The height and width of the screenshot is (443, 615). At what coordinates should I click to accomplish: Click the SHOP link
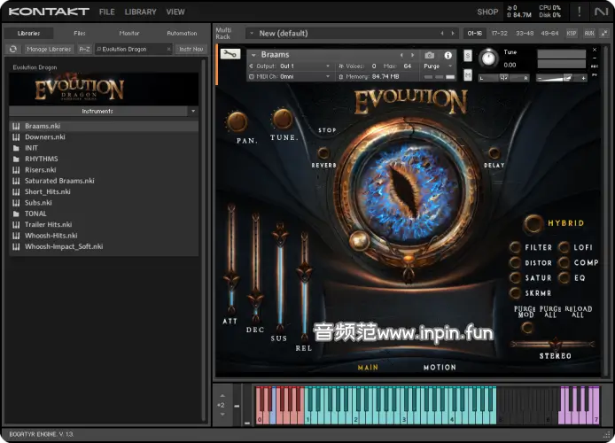tap(487, 12)
